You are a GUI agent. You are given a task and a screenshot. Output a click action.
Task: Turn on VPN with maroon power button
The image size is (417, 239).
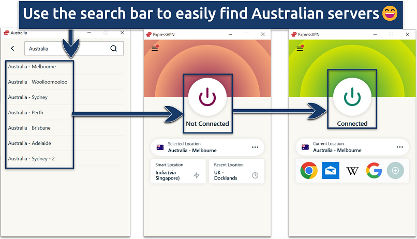[207, 97]
